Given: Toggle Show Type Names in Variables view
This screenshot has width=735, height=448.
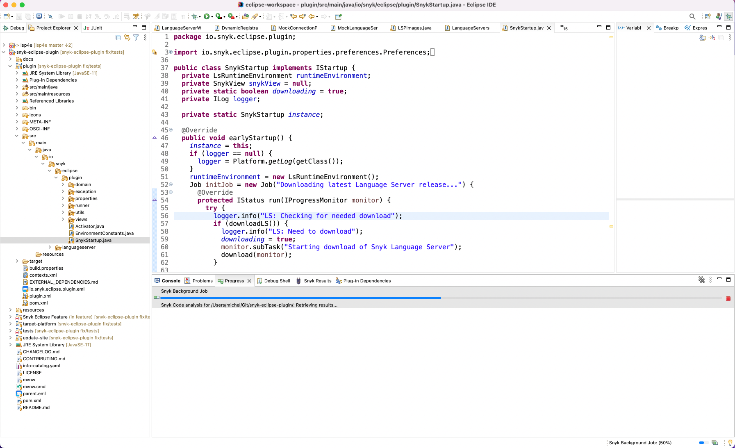Looking at the screenshot, I should [x=703, y=37].
